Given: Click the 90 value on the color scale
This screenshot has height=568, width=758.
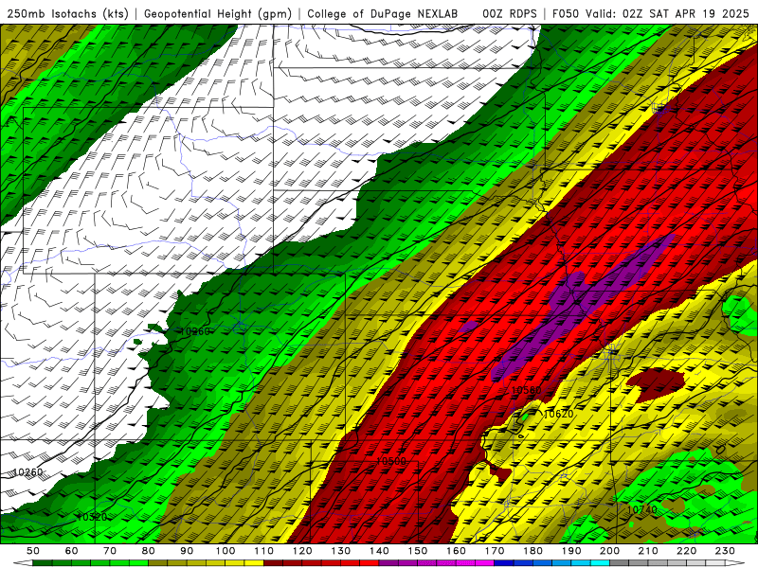Looking at the screenshot, I should pos(187,551).
